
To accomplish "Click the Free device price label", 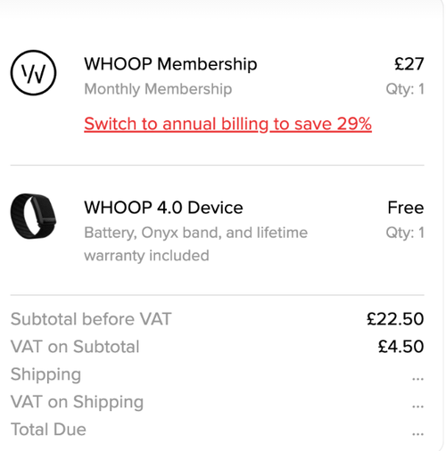I will pyautogui.click(x=406, y=207).
